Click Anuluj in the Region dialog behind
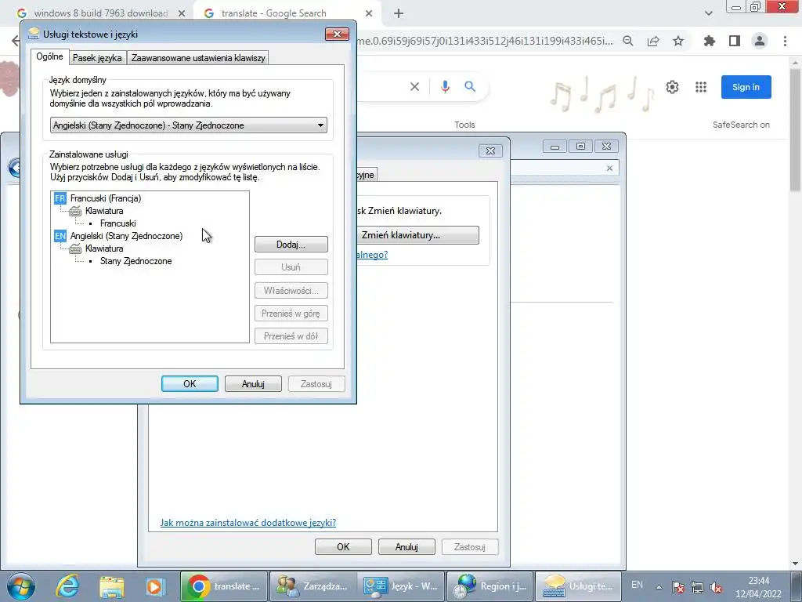 406,546
